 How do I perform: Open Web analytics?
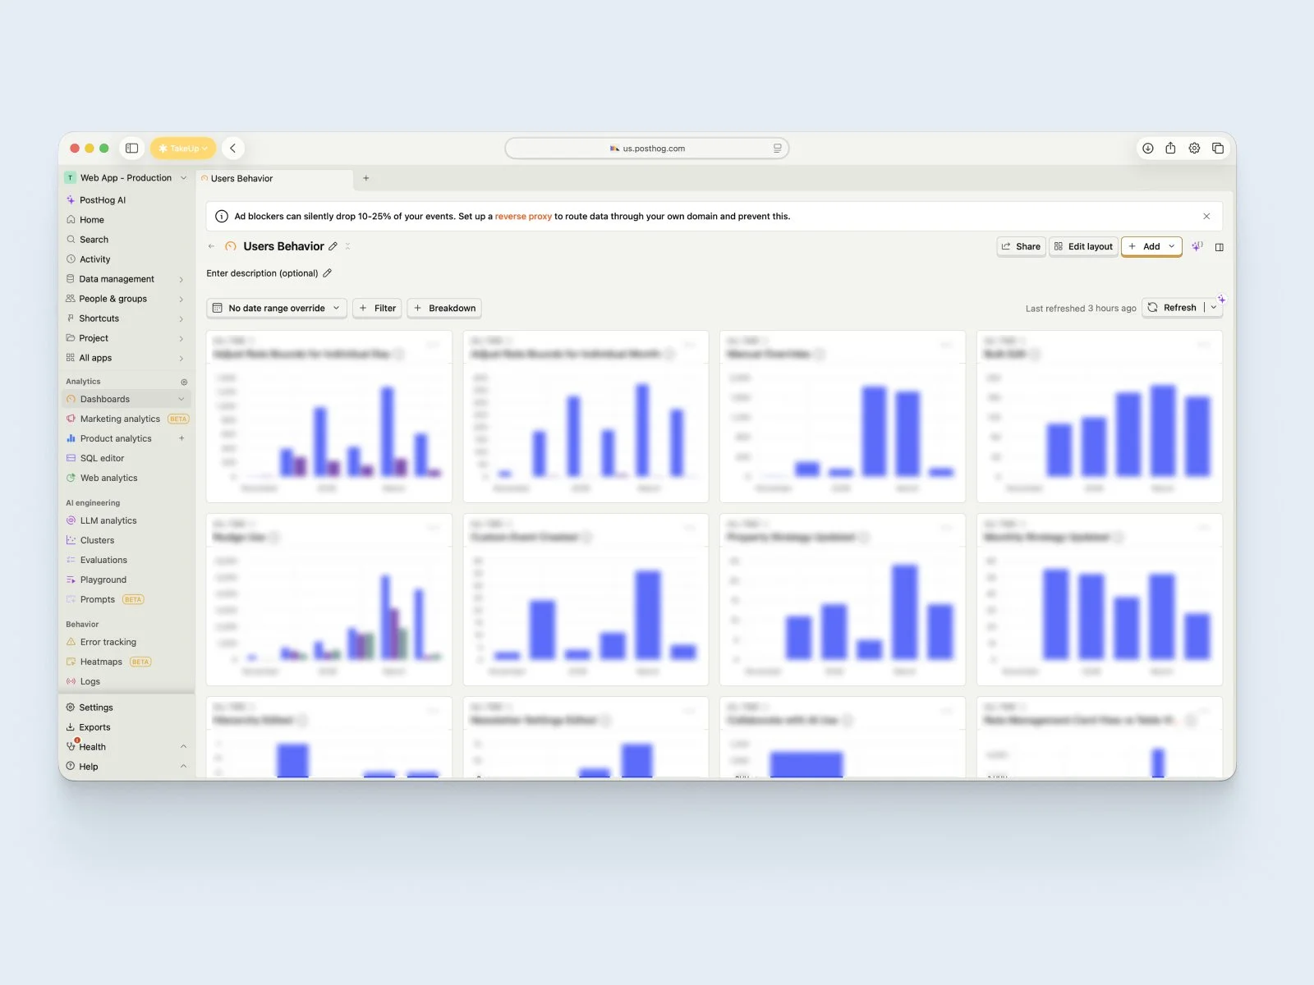(108, 478)
